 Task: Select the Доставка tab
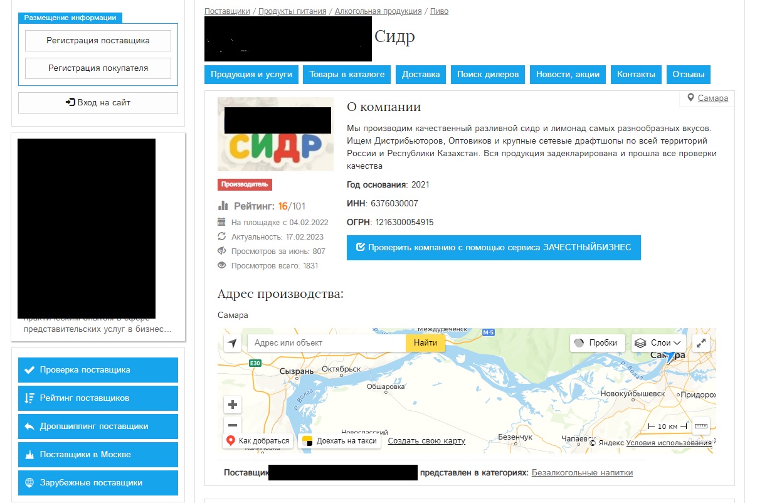[421, 74]
